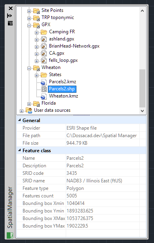Select the Site Points tree item
Viewport: 154px width, 243px height.
53,10
